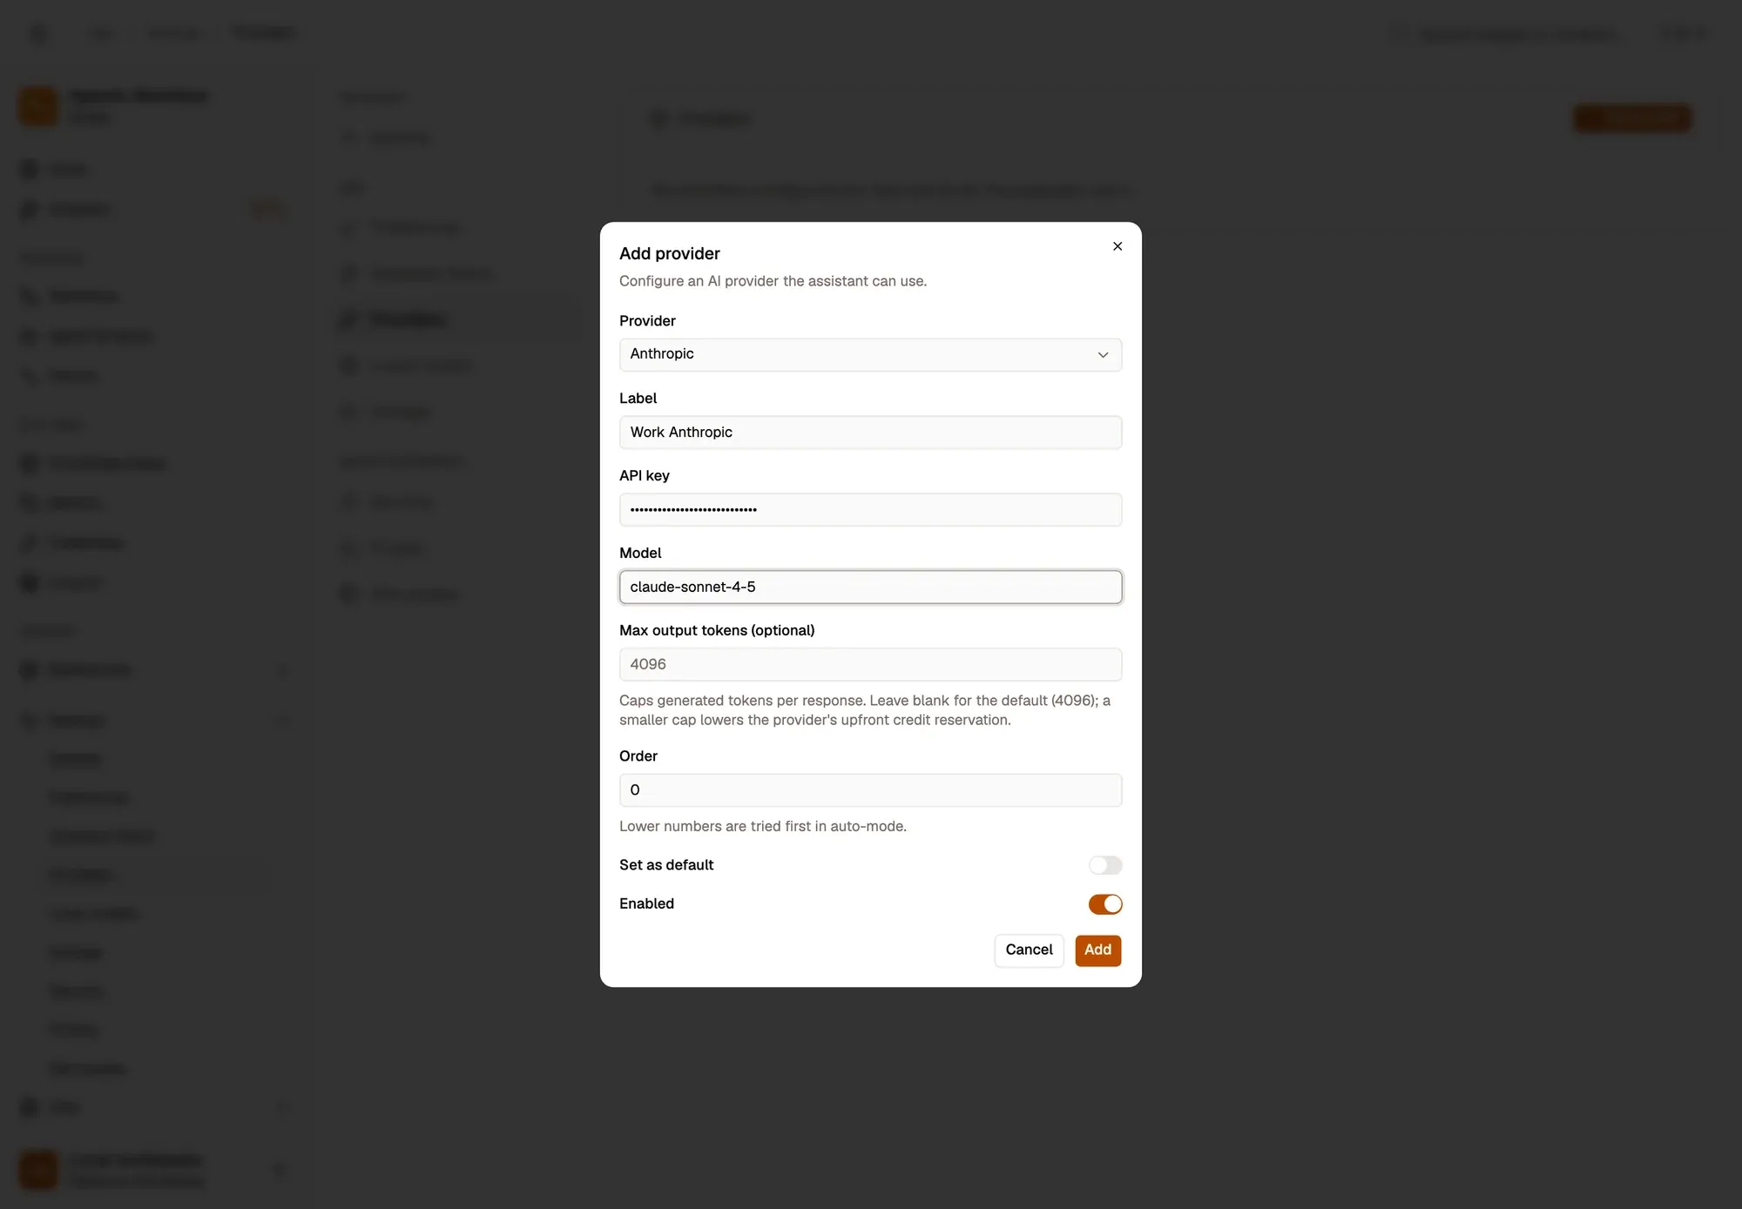The image size is (1742, 1209).
Task: Select the Model field with claude-sonnet-4-5
Action: [x=870, y=587]
